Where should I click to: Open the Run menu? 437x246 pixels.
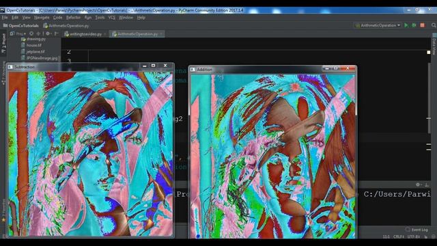tap(88, 18)
